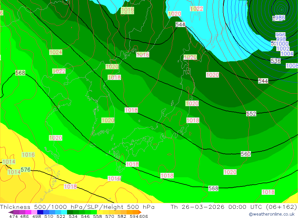Click the legend value '474'

[13, 216]
